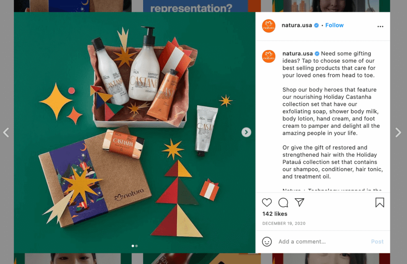Image resolution: width=407 pixels, height=264 pixels.
Task: Share post via paper plane icon
Action: [x=299, y=202]
